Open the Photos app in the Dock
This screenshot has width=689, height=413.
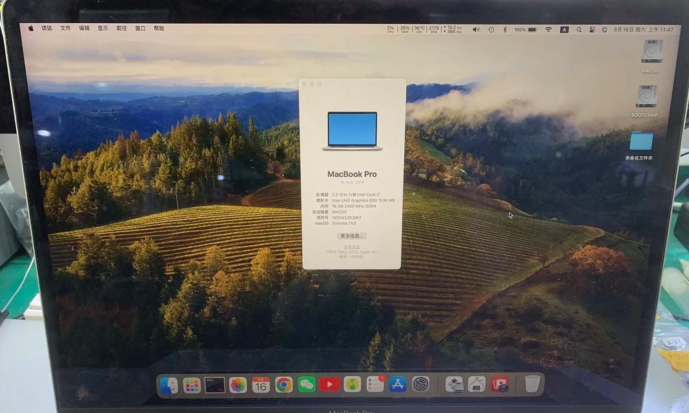[238, 385]
